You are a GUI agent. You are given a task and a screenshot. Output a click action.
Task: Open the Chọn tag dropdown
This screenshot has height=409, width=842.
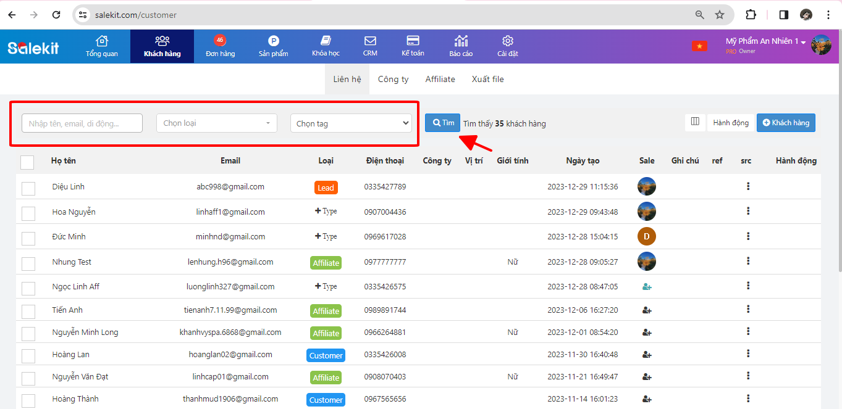point(351,123)
